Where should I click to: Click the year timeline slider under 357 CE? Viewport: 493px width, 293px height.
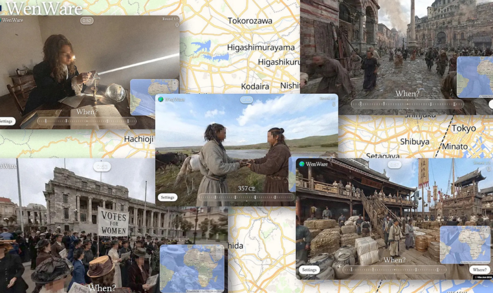[246, 197]
